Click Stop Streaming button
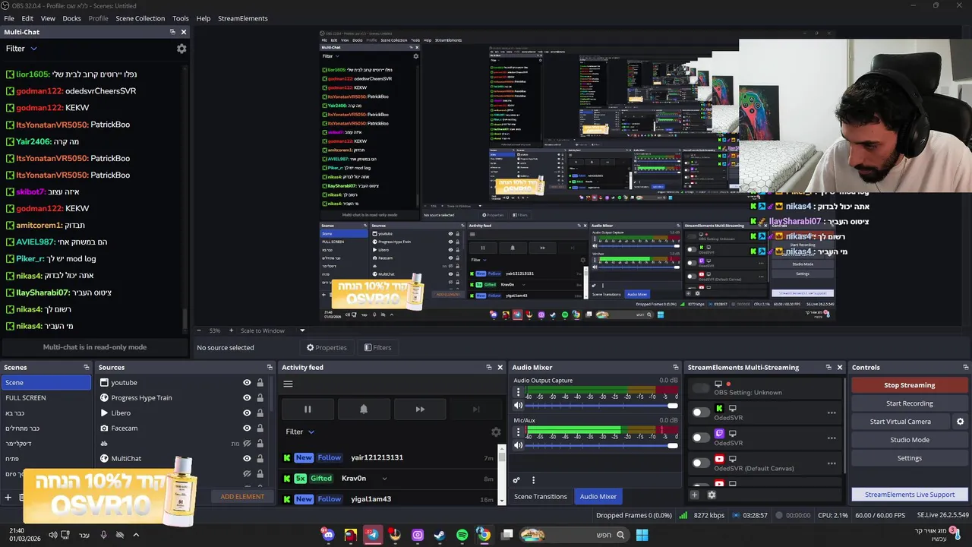This screenshot has width=972, height=547. coord(910,385)
